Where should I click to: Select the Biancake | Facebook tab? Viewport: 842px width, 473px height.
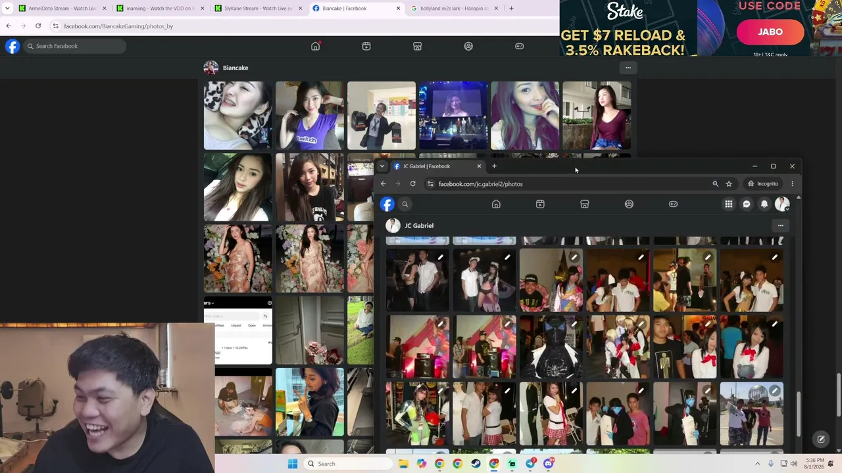[357, 9]
